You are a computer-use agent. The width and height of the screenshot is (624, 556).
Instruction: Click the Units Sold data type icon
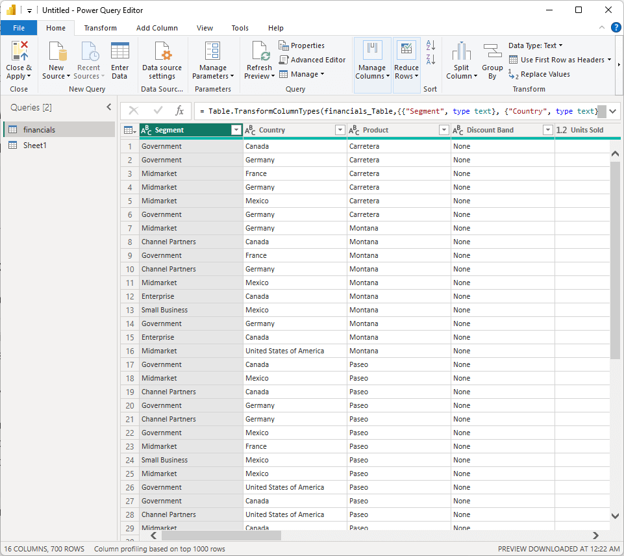point(562,130)
